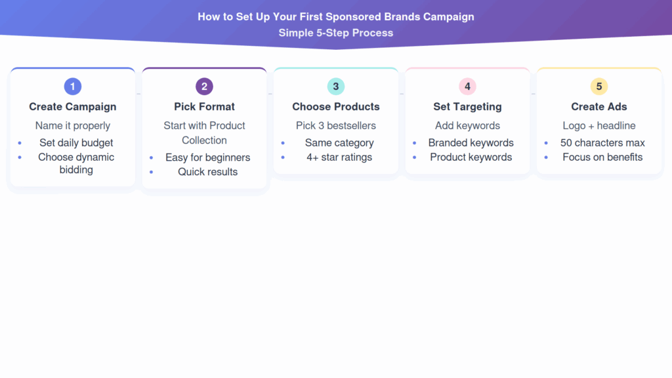Select the Create Campaign heading
The height and width of the screenshot is (378, 672).
pyautogui.click(x=73, y=106)
